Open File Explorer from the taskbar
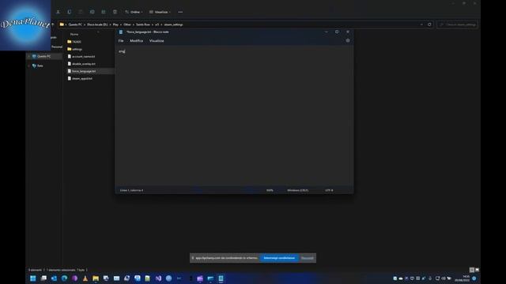The image size is (506, 284). (96, 278)
